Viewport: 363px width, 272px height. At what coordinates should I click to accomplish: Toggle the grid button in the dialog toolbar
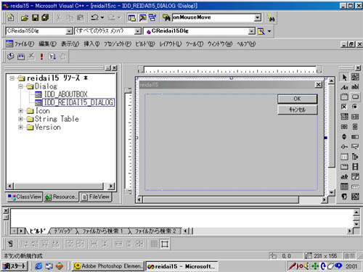tap(154, 244)
